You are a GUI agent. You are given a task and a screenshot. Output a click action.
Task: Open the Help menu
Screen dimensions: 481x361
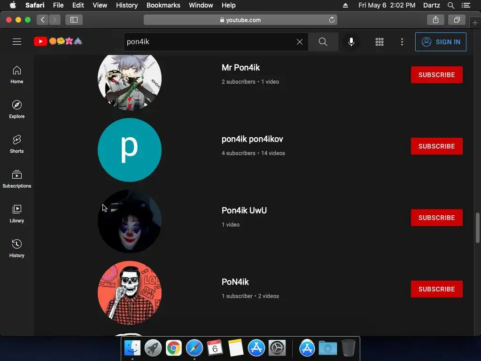point(229,5)
